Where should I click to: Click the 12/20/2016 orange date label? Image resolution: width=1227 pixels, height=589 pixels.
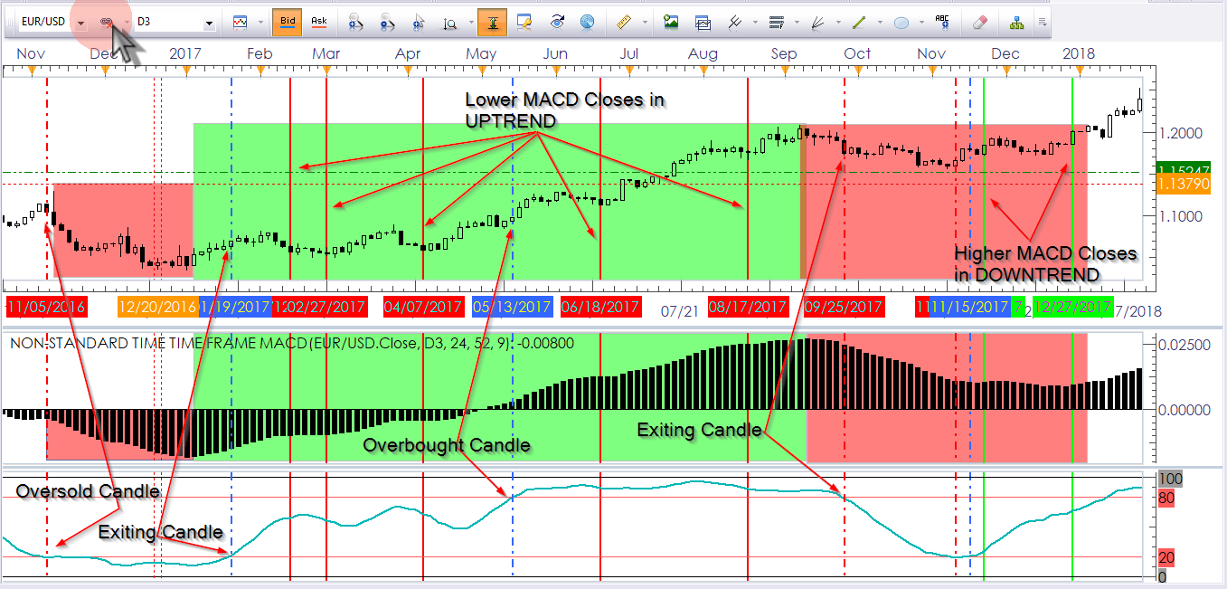(x=157, y=308)
